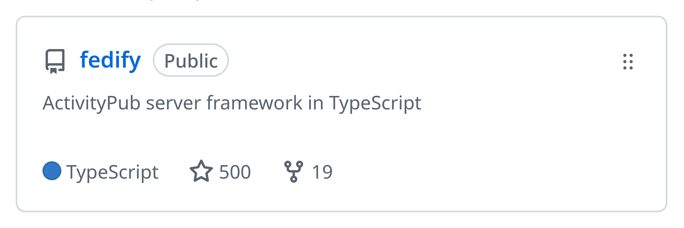
Task: Click the bottom dots of drag handle
Action: [x=628, y=67]
